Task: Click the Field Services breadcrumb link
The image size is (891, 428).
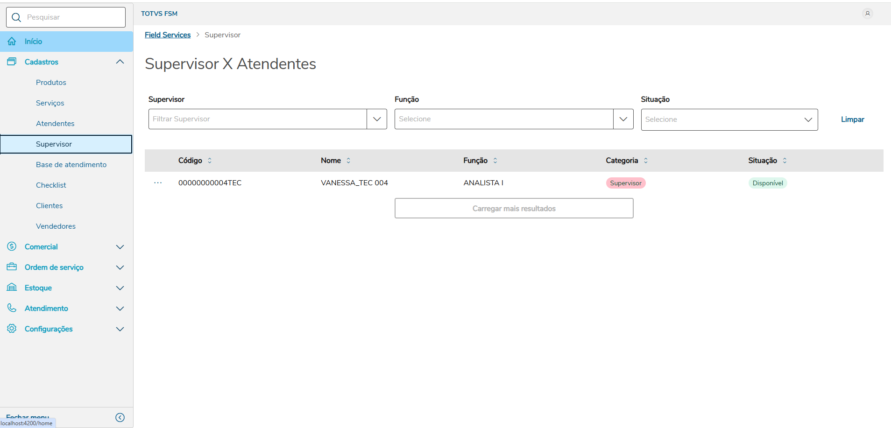Action: click(168, 35)
